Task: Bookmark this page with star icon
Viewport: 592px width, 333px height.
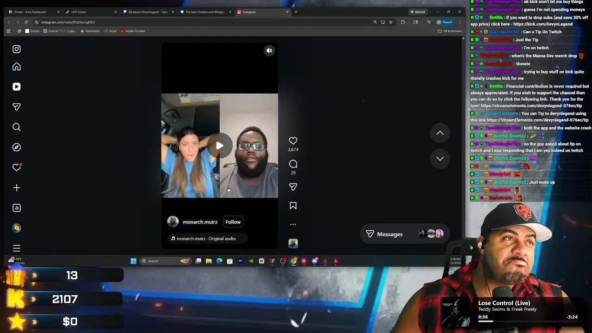Action: point(390,22)
